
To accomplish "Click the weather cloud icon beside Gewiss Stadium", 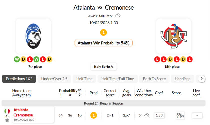I will [118, 16].
